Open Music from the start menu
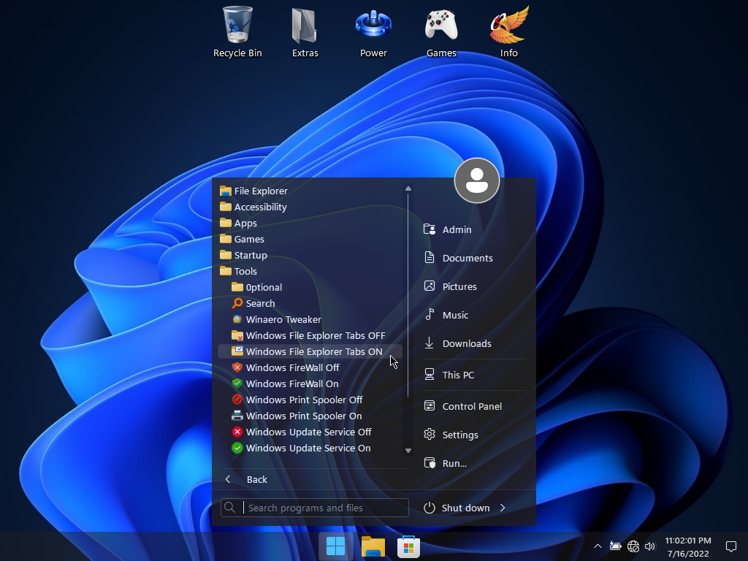This screenshot has height=561, width=748. pyautogui.click(x=474, y=315)
